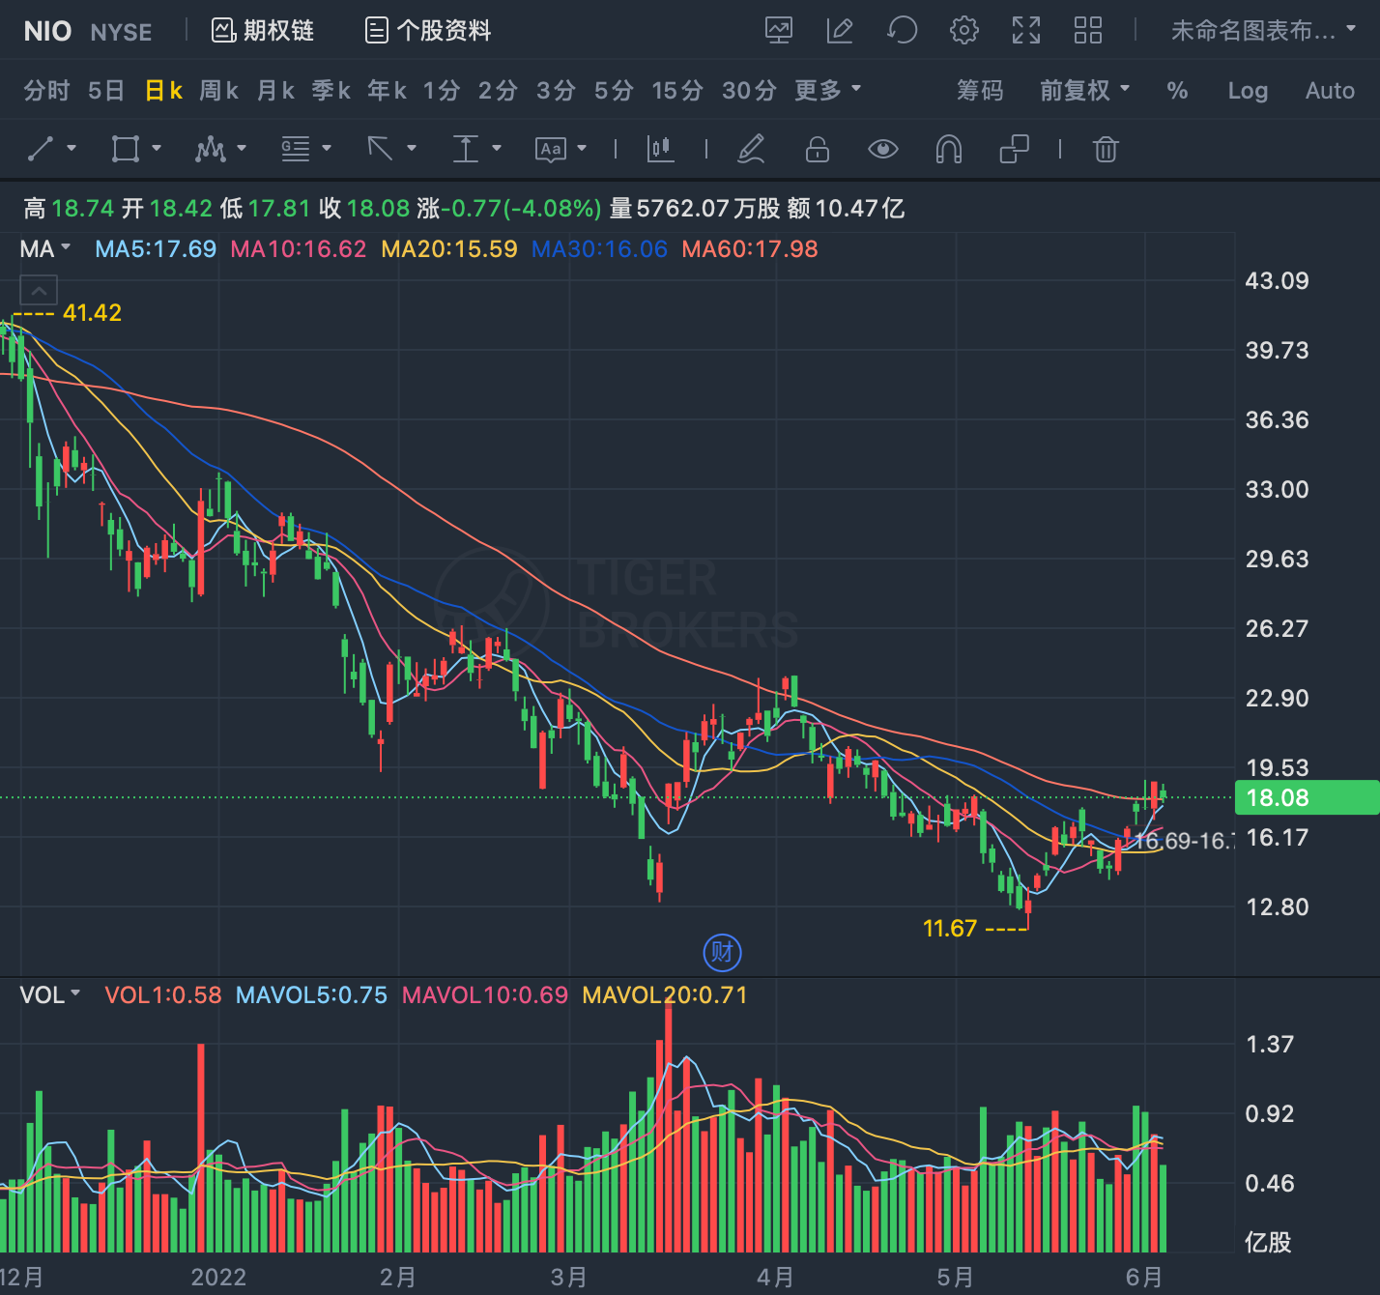Enter fullscreen with the expand arrows icon
1380x1295 pixels.
point(1026,30)
